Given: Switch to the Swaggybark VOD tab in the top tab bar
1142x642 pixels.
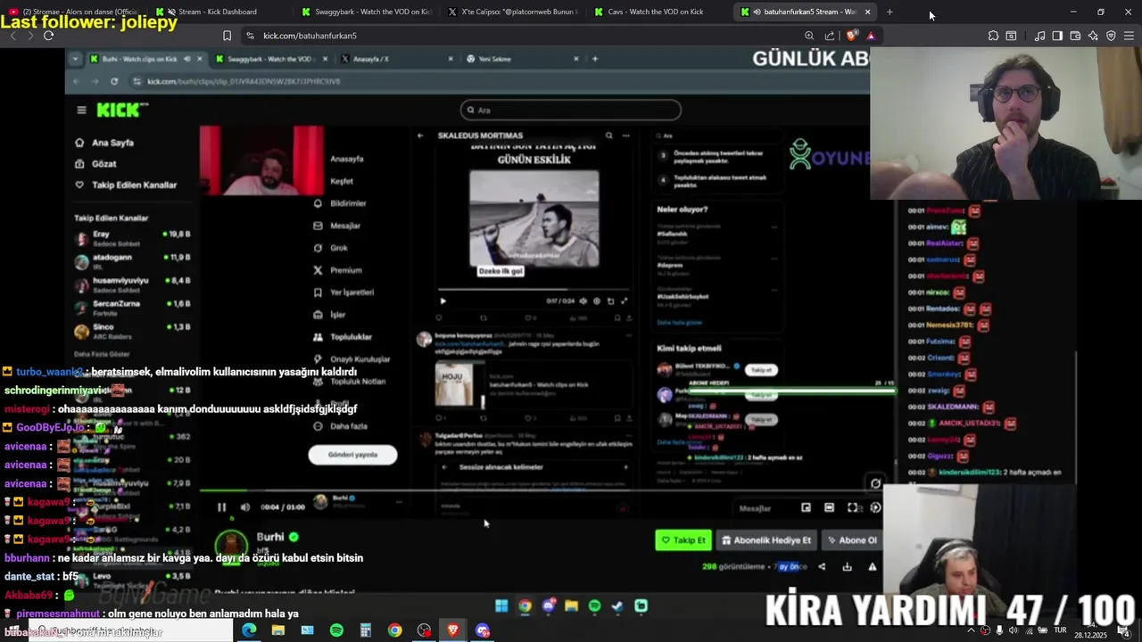Looking at the screenshot, I should point(366,12).
